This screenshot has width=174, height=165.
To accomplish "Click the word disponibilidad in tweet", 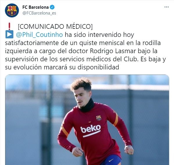I will [98, 67].
